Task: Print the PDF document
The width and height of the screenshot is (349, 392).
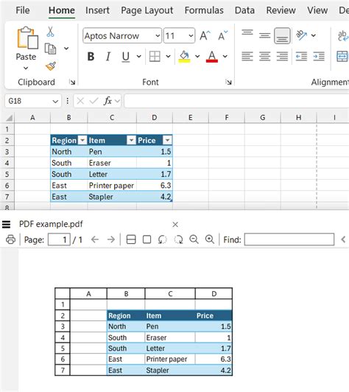Action: pyautogui.click(x=10, y=239)
